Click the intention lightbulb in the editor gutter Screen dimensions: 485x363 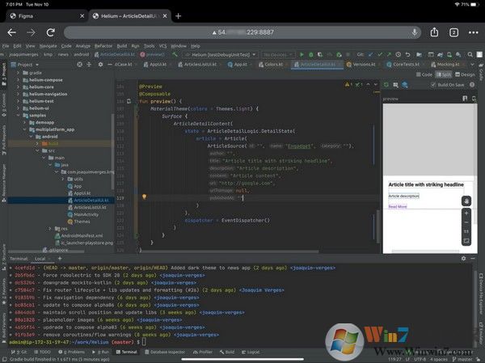tap(143, 196)
